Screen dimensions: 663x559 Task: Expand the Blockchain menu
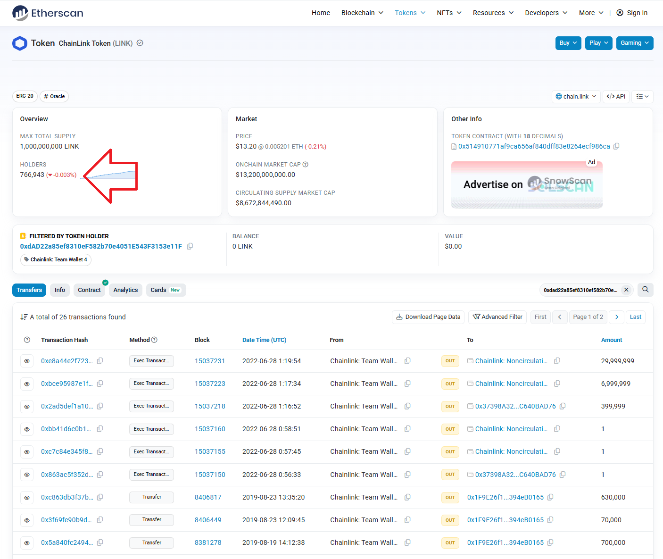tap(362, 13)
